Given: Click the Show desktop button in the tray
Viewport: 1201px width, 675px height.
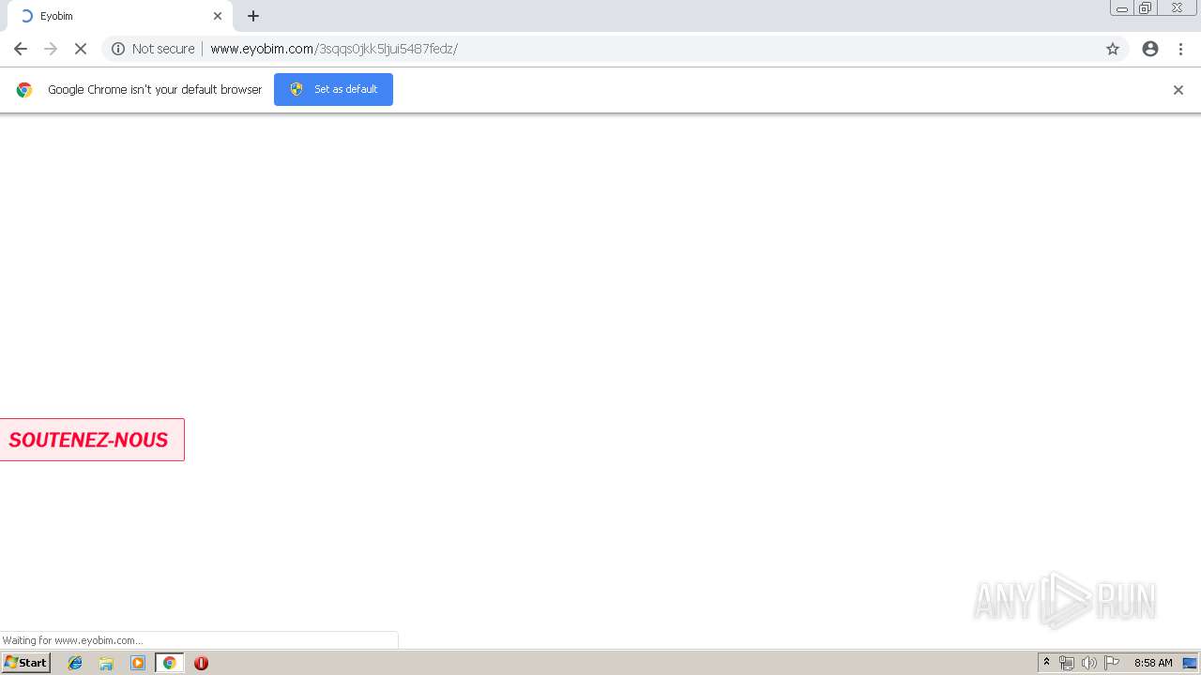Looking at the screenshot, I should [1190, 663].
